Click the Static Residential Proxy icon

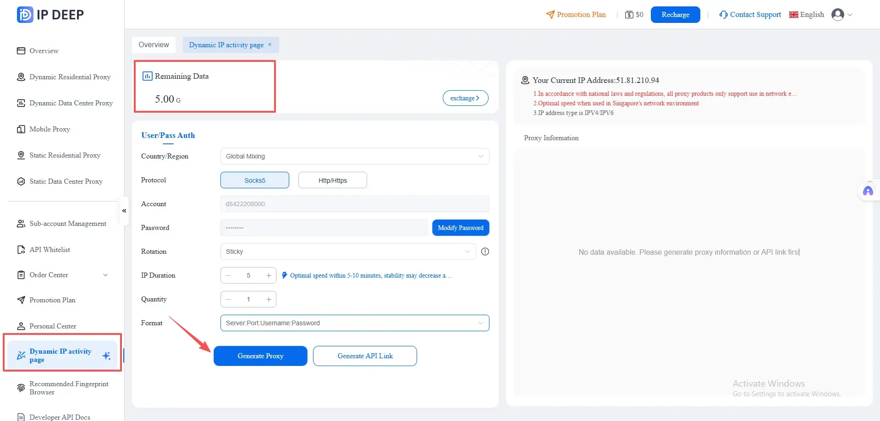[21, 155]
